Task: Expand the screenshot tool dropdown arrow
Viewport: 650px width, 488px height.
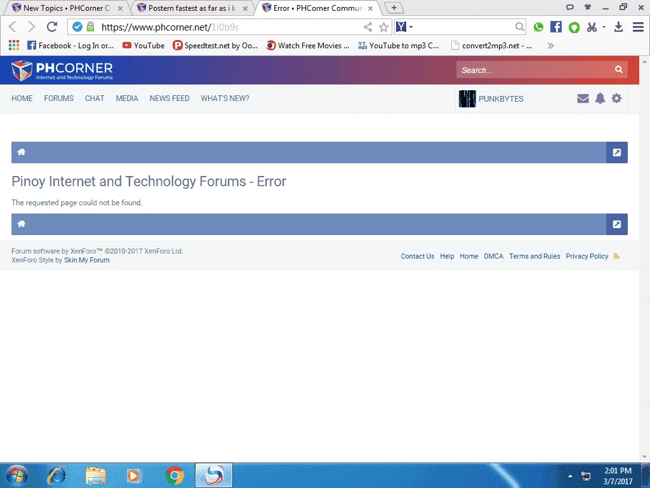Action: click(604, 27)
